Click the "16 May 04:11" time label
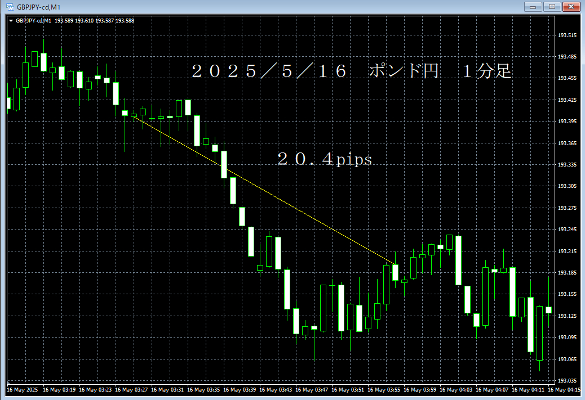The width and height of the screenshot is (585, 400). (x=531, y=389)
